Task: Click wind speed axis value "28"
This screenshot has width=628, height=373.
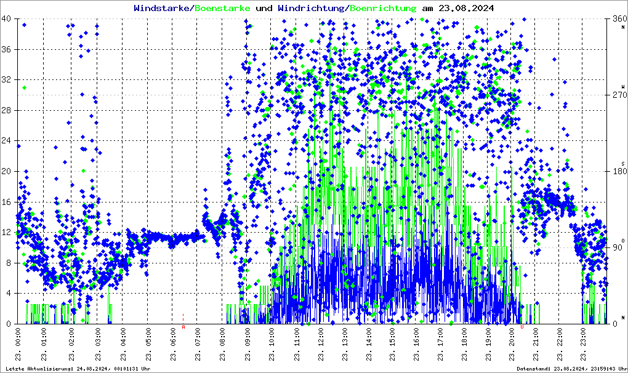Action: [x=6, y=110]
